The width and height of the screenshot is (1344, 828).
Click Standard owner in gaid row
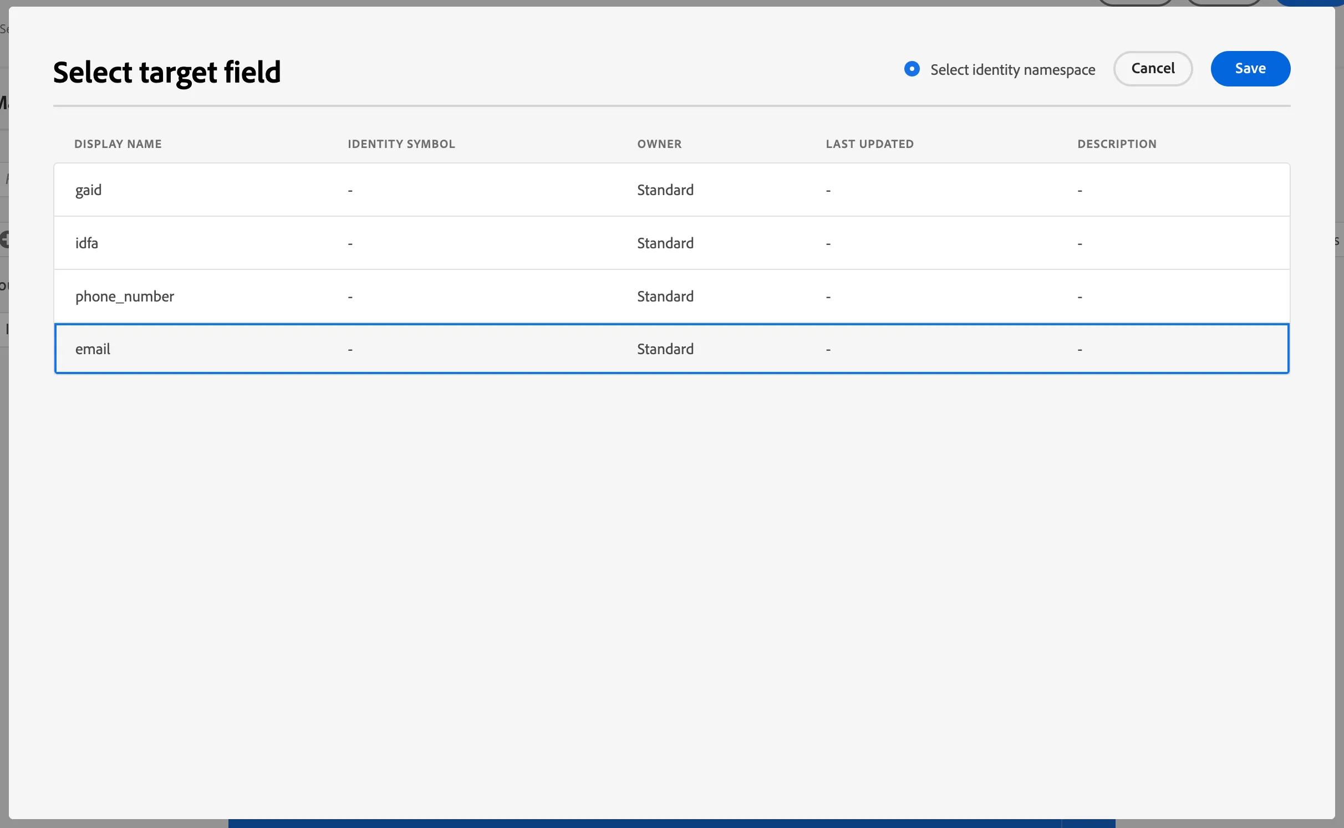click(x=665, y=190)
